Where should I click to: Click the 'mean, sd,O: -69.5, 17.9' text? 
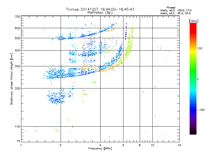(x=176, y=10)
